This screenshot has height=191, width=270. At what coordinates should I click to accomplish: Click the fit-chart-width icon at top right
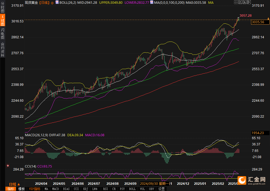click(240, 2)
